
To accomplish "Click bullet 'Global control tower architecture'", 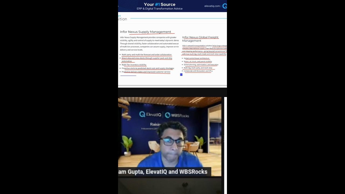I will (196, 58).
